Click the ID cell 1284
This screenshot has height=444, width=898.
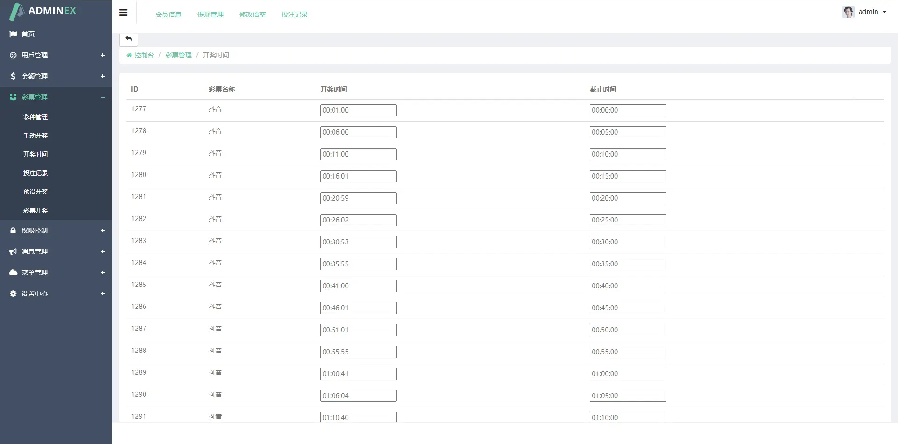tap(138, 263)
